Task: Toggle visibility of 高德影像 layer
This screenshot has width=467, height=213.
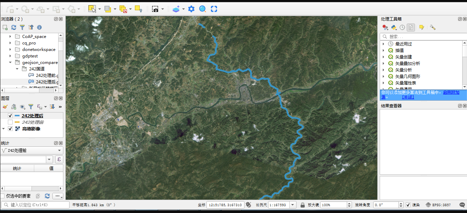Action: (x=10, y=129)
